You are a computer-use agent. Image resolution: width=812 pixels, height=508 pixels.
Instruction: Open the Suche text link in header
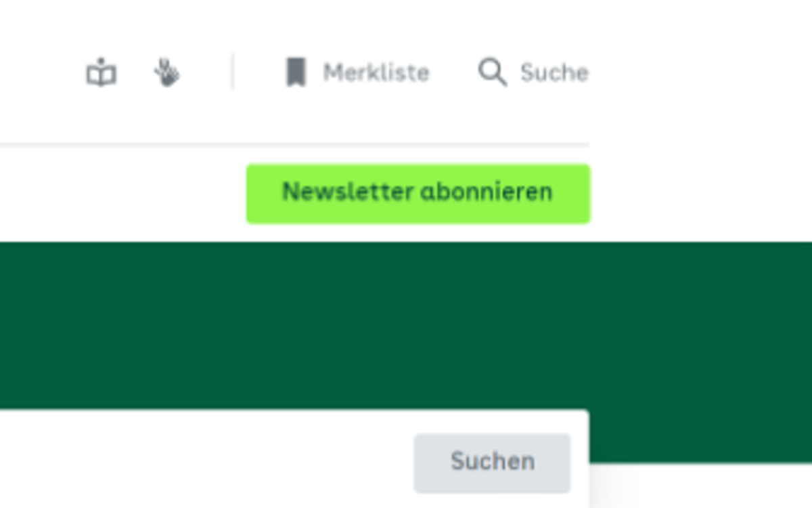[533, 72]
